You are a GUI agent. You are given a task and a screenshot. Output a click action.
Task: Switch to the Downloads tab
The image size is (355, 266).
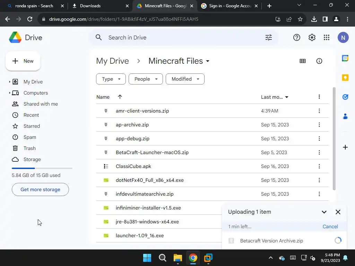pyautogui.click(x=100, y=6)
